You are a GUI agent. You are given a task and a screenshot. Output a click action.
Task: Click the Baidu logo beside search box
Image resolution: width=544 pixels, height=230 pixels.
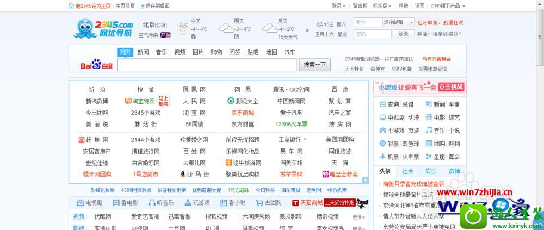pos(96,65)
